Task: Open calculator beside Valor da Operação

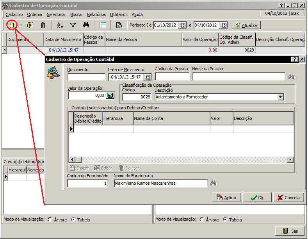Action: pyautogui.click(x=110, y=95)
